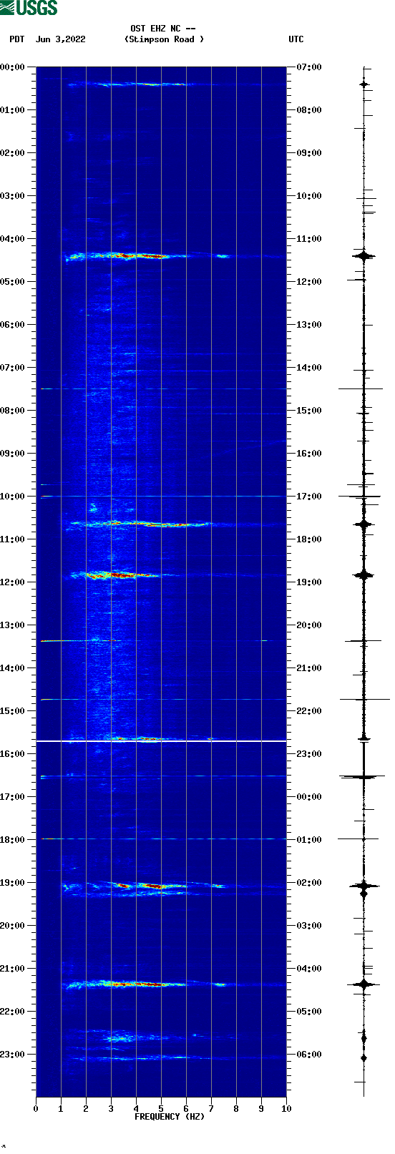This screenshot has height=1154, width=395.
Task: Click the 21:00 PDT time label
Action: pyautogui.click(x=12, y=969)
